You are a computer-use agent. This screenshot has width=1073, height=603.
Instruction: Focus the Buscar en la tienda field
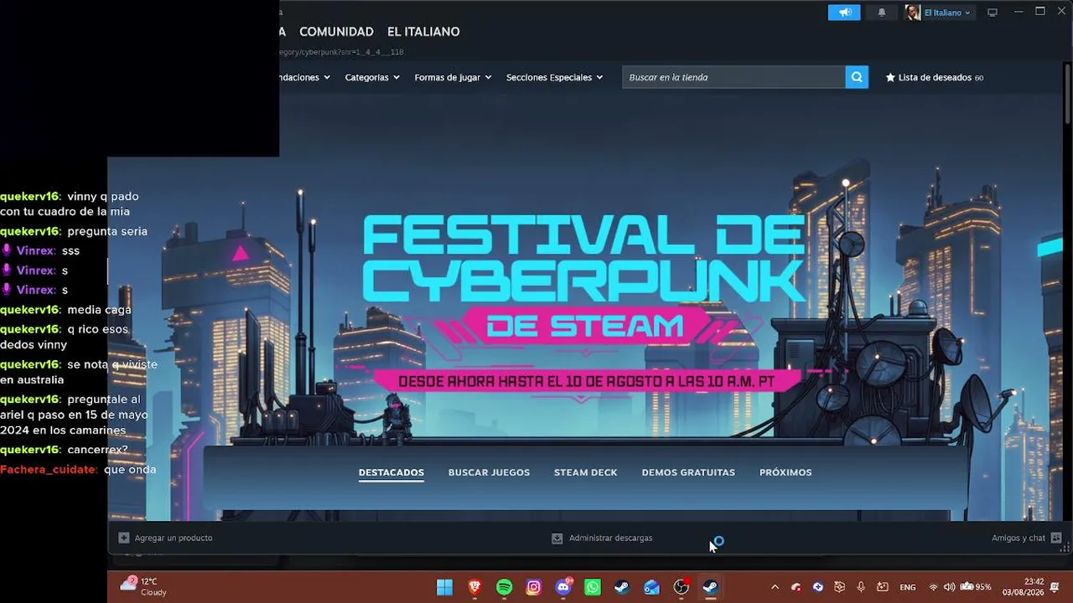pyautogui.click(x=733, y=77)
